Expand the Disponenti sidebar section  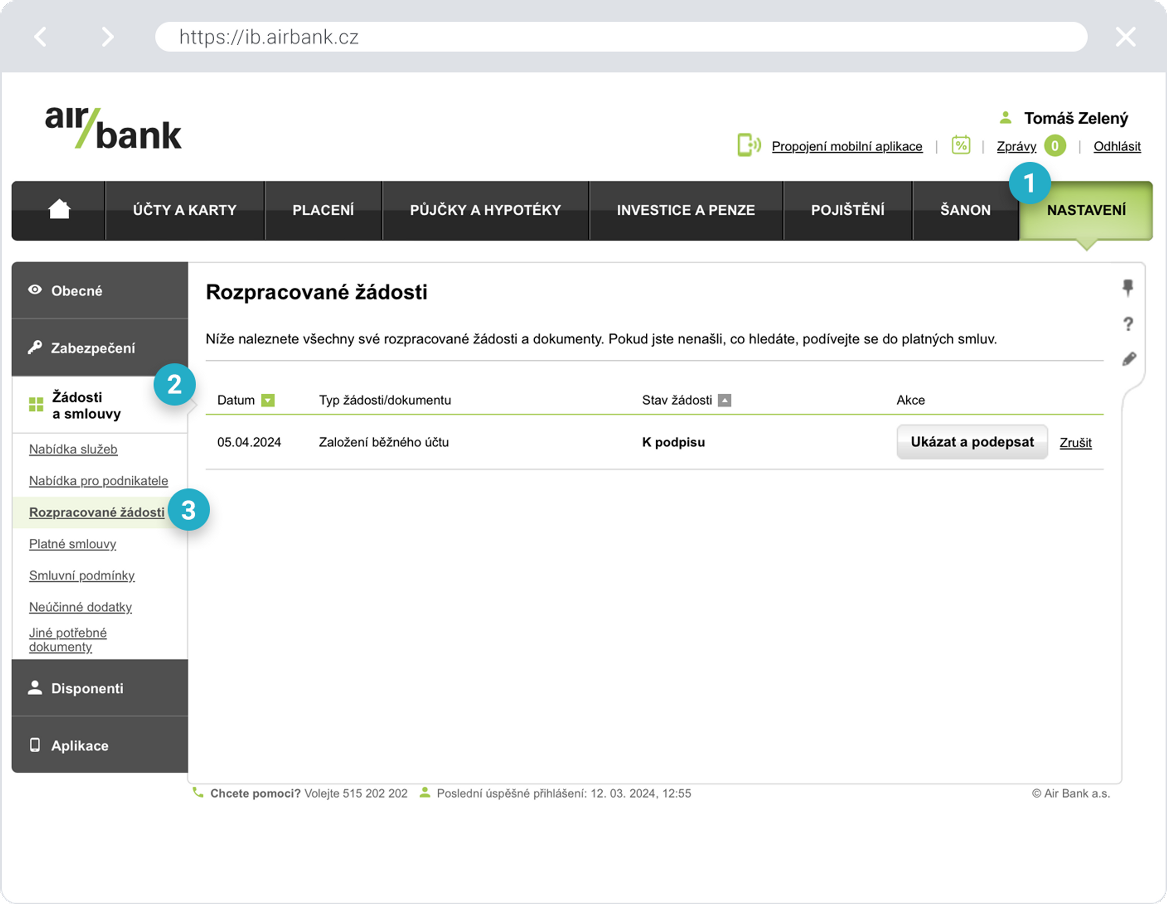click(100, 688)
